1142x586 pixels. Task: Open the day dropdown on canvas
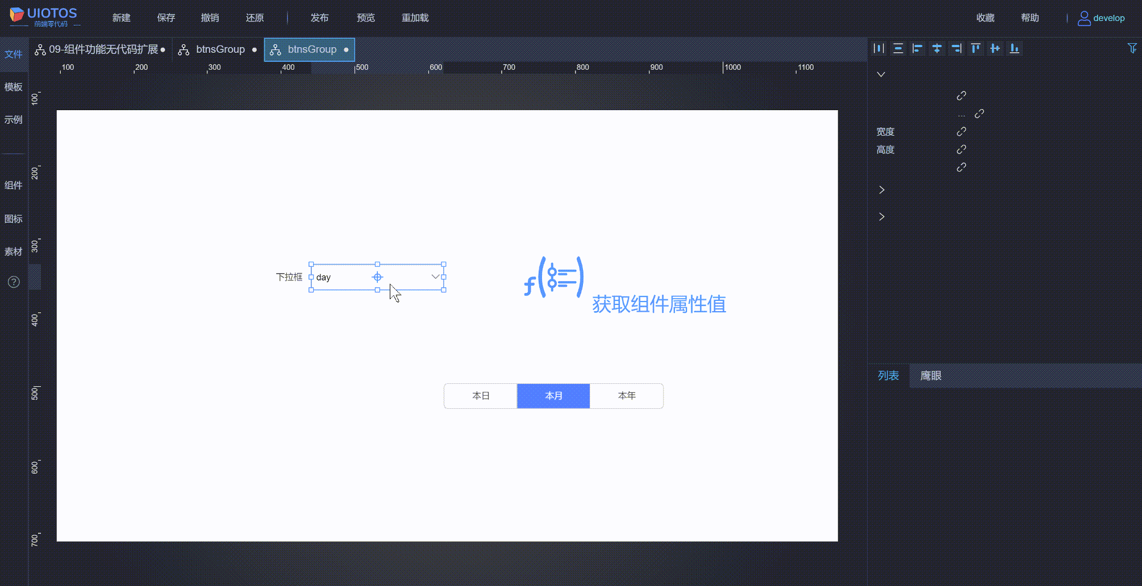435,277
